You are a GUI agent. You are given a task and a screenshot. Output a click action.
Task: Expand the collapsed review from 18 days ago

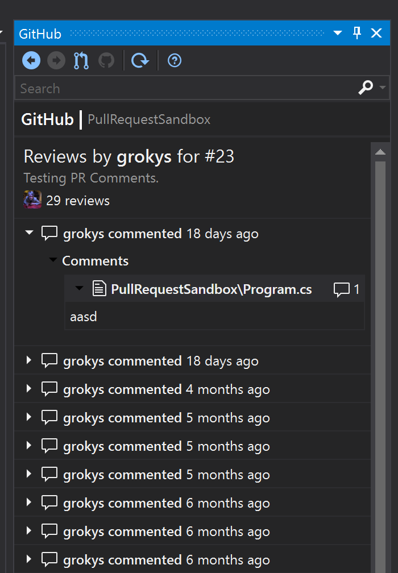click(29, 360)
